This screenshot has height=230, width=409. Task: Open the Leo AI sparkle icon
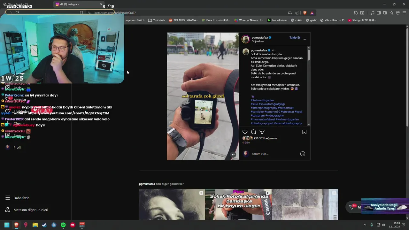391,13
